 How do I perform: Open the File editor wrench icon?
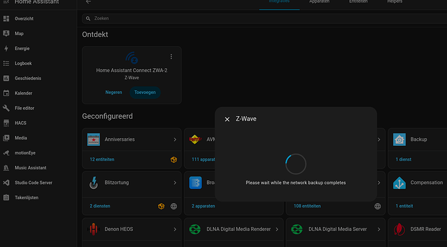6,108
